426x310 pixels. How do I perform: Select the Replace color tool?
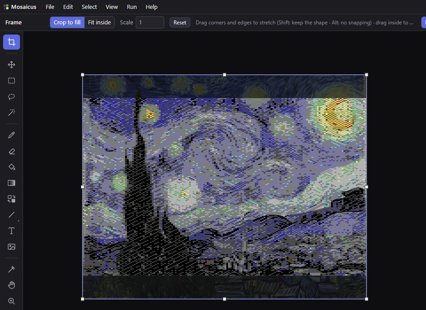pos(12,199)
